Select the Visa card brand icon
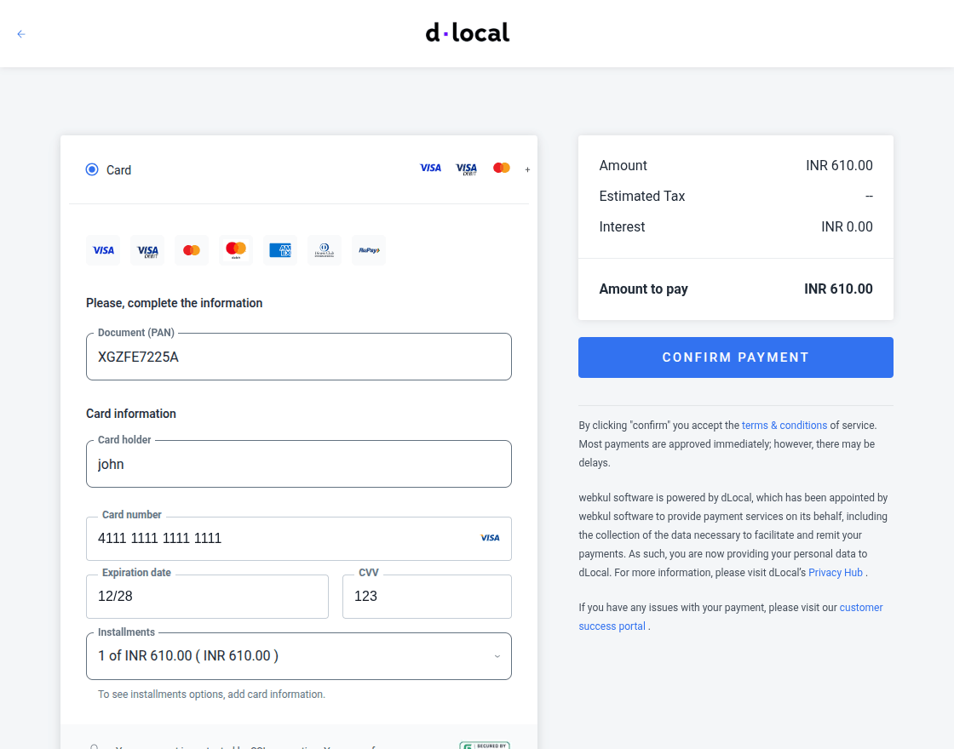This screenshot has width=954, height=749. pos(103,249)
